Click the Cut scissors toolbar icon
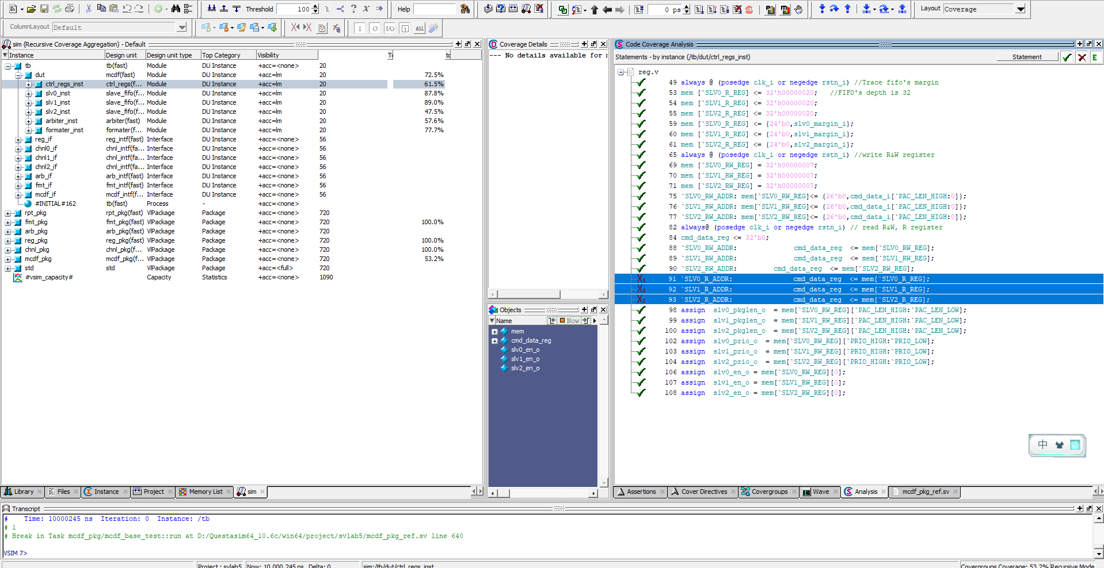 (x=88, y=9)
